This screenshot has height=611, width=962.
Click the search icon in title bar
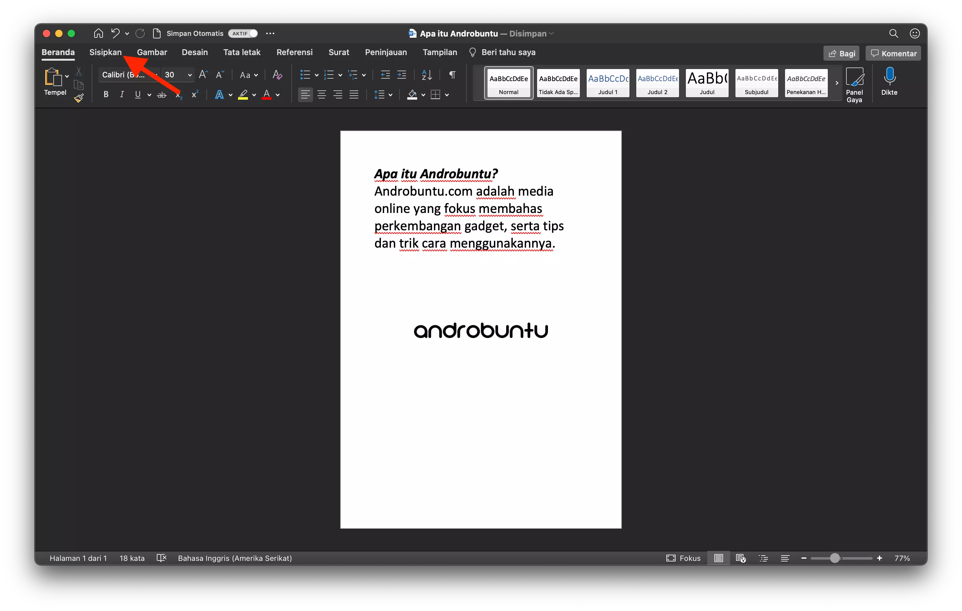tap(894, 33)
